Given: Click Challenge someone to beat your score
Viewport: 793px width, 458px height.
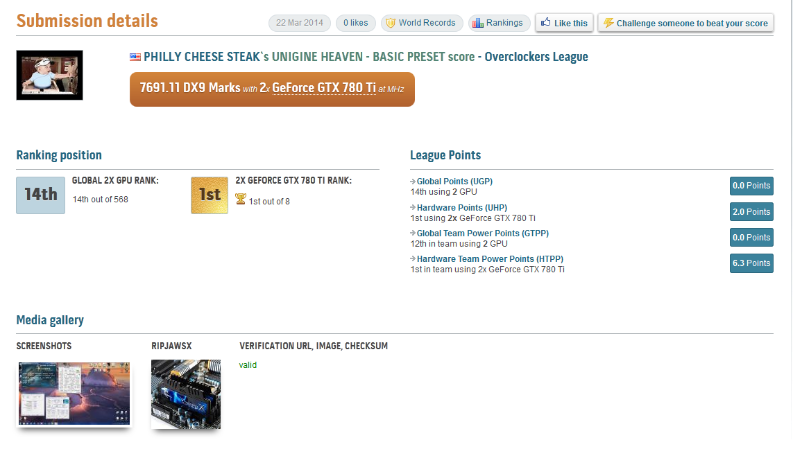Looking at the screenshot, I should pos(685,23).
